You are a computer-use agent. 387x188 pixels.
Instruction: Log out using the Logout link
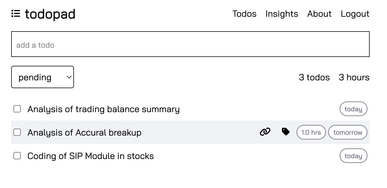(x=355, y=14)
